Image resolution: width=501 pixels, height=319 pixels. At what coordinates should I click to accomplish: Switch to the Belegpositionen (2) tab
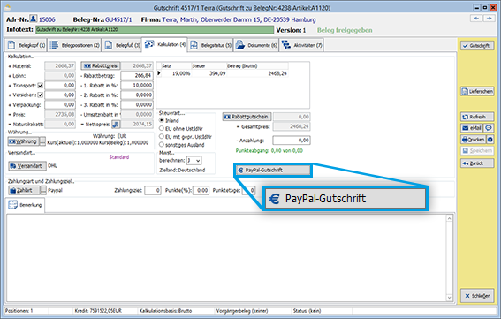pyautogui.click(x=75, y=45)
